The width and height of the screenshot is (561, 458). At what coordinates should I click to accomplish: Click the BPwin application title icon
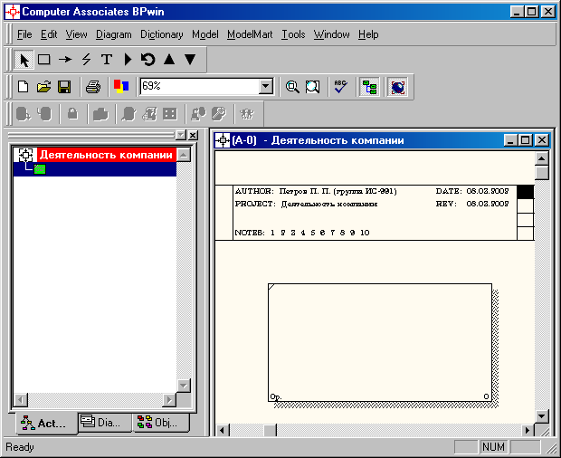point(13,12)
